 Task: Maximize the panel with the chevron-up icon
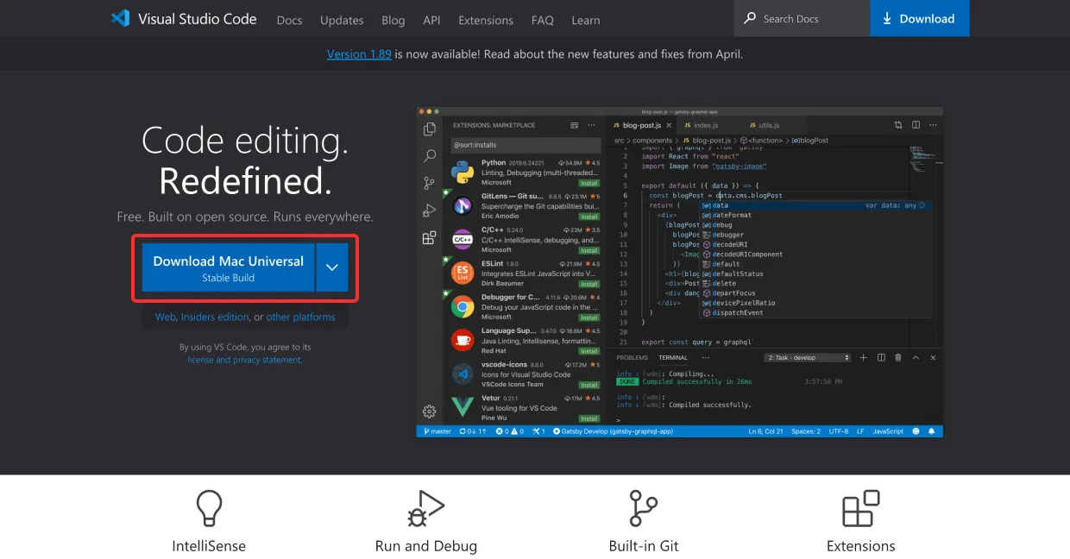pyautogui.click(x=916, y=357)
